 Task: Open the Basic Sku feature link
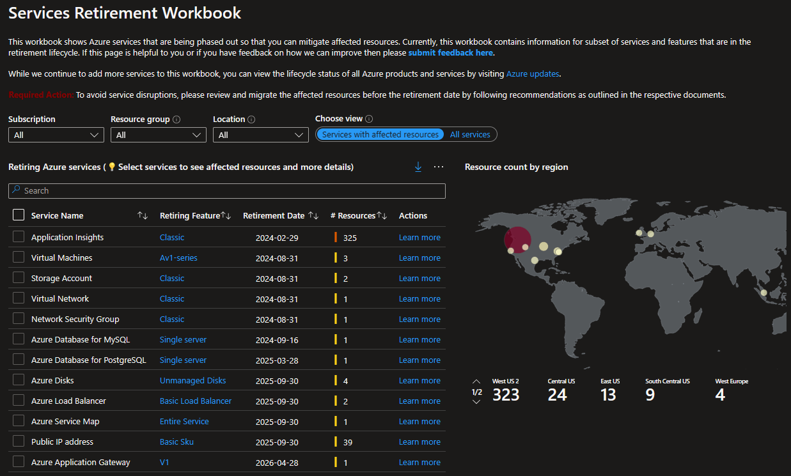point(176,442)
